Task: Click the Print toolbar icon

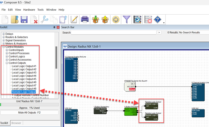Action: point(85,20)
